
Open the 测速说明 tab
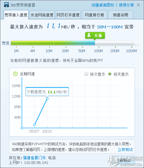120,15
